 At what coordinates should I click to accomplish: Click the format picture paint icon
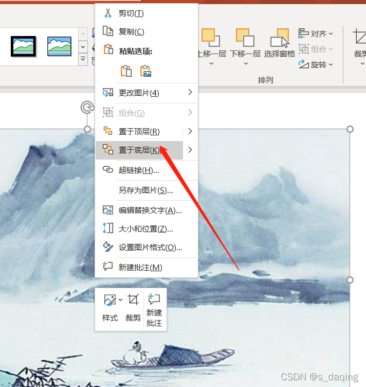click(108, 247)
